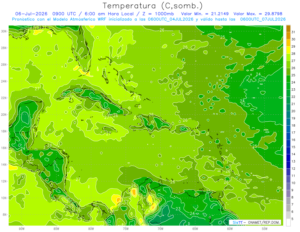Click the '10N' latitude axis label
Image resolution: width=300 pixels, height=232 pixels.
click(4, 198)
